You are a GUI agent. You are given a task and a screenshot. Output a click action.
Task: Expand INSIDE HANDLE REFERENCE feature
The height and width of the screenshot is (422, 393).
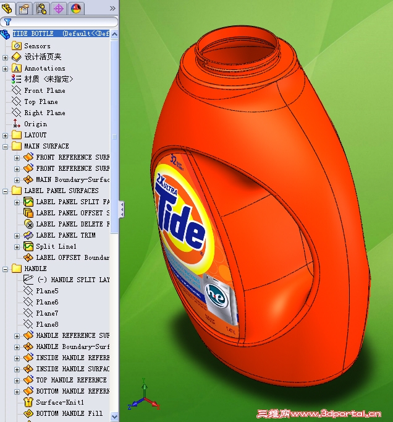(x=17, y=358)
